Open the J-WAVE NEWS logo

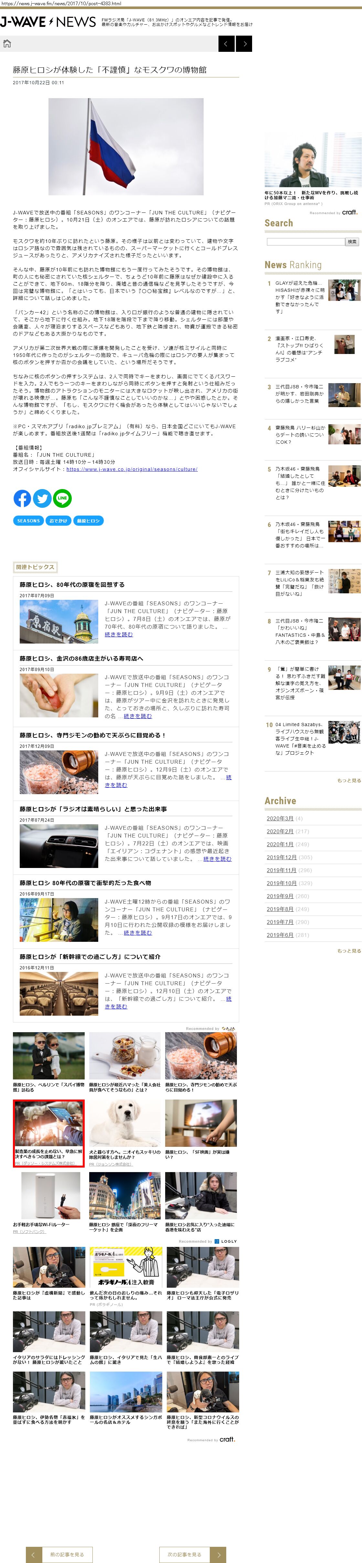pyautogui.click(x=48, y=22)
